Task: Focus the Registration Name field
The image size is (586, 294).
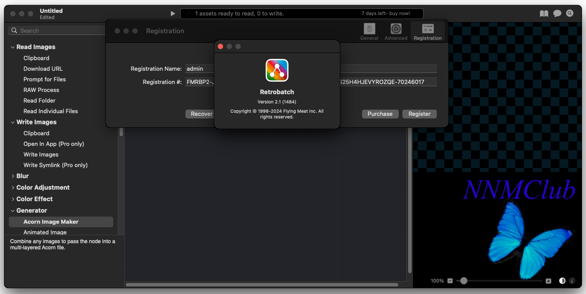Action: pyautogui.click(x=311, y=69)
